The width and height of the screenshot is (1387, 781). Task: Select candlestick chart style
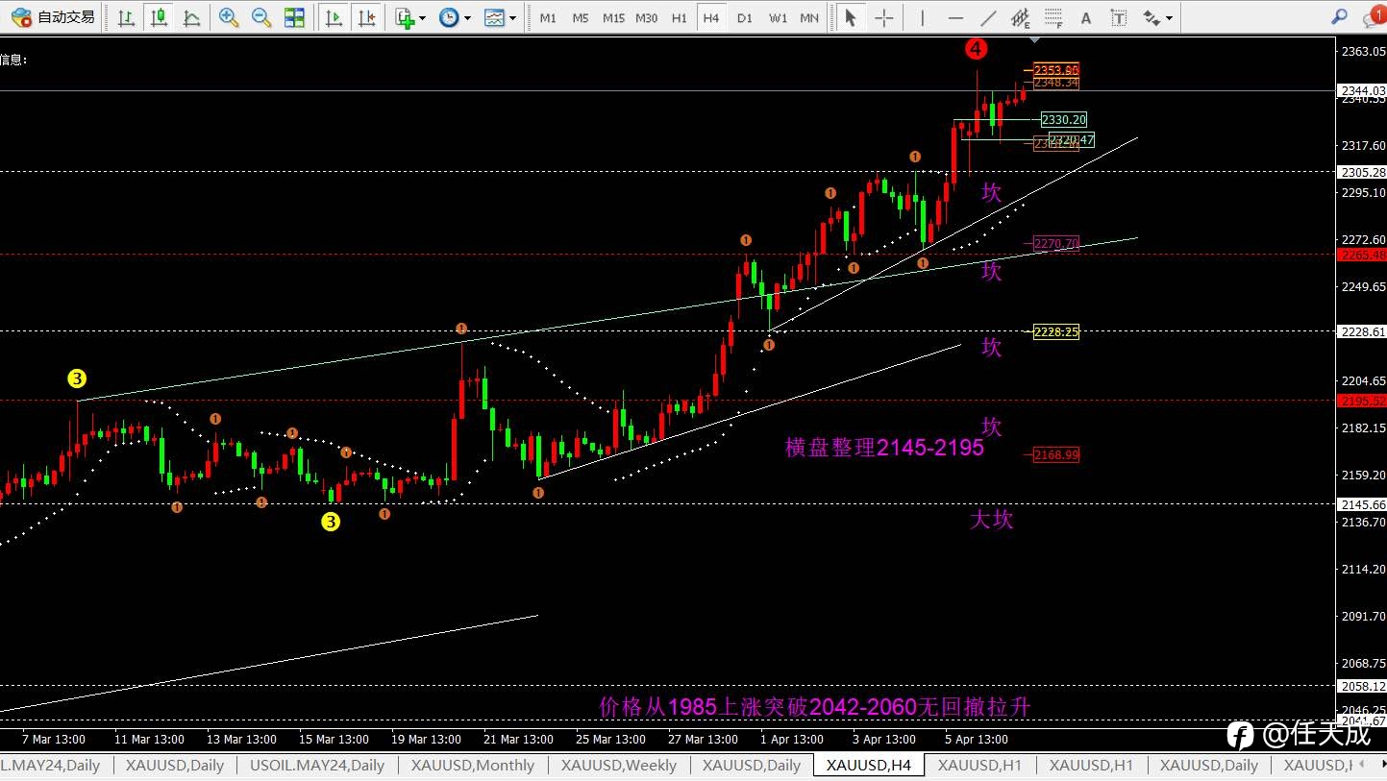[x=159, y=17]
